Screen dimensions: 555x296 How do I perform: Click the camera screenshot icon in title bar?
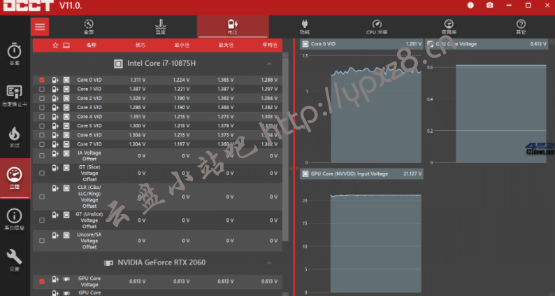(x=489, y=6)
